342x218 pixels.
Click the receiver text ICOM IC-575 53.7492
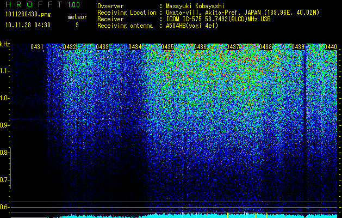pyautogui.click(x=218, y=19)
